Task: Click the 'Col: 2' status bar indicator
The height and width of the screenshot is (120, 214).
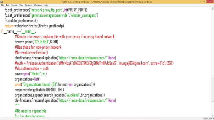Action: coord(211,119)
